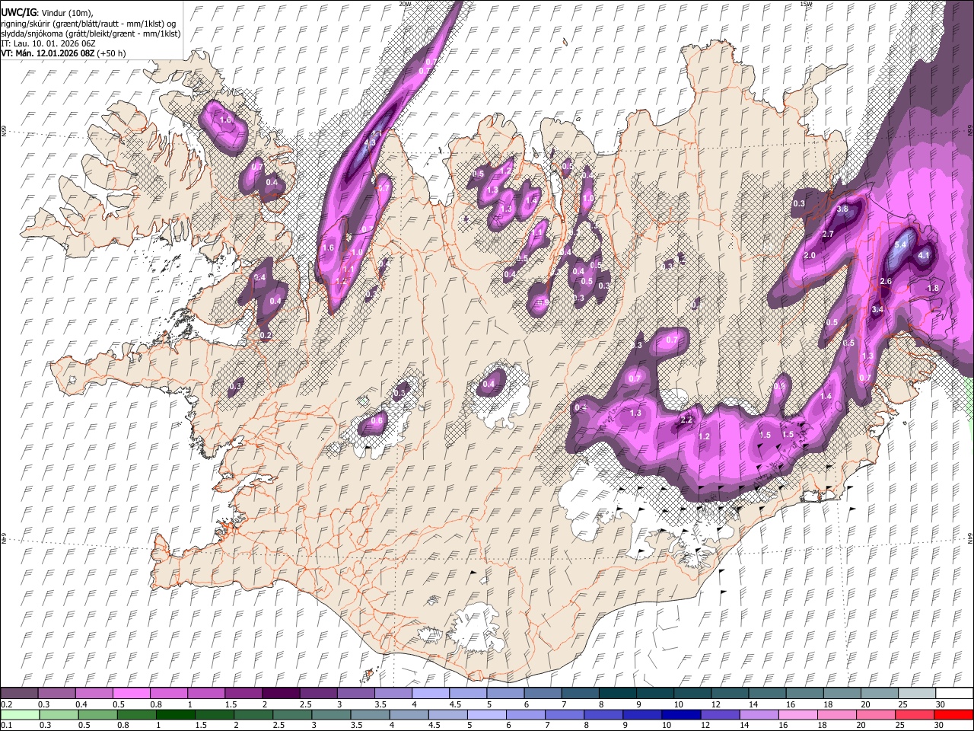Click the 1.8 precipitation value off the east coast

click(x=933, y=289)
